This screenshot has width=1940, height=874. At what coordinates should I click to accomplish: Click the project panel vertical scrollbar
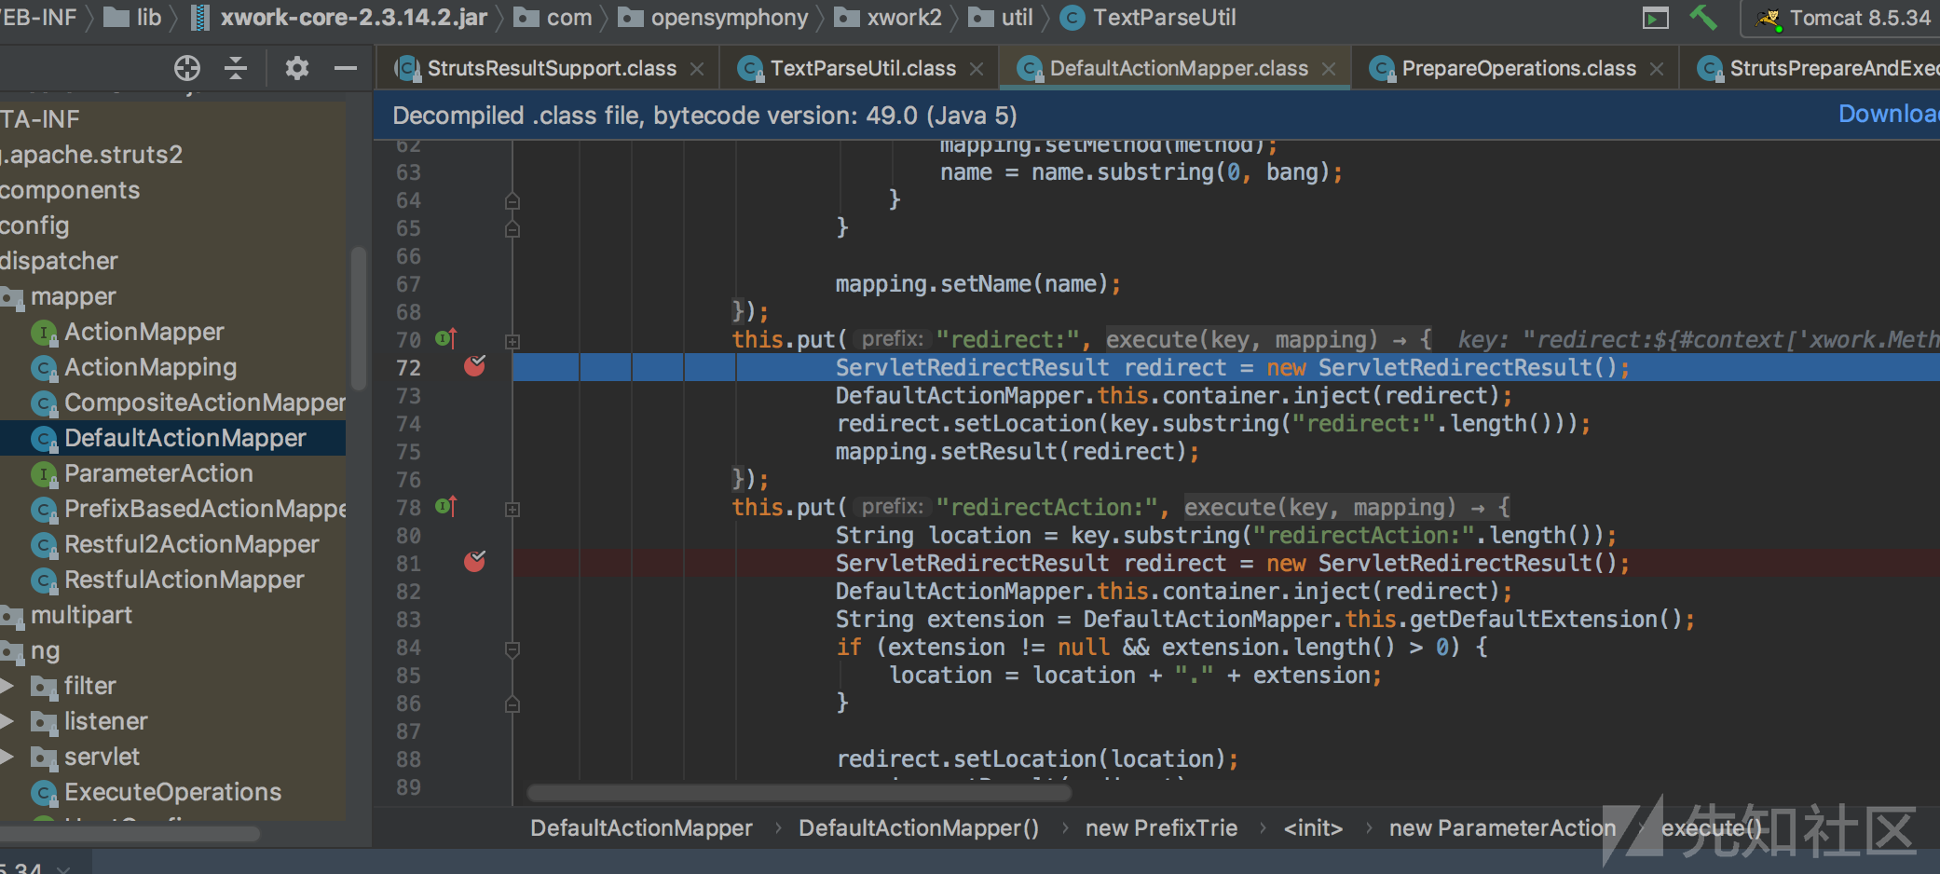359,319
